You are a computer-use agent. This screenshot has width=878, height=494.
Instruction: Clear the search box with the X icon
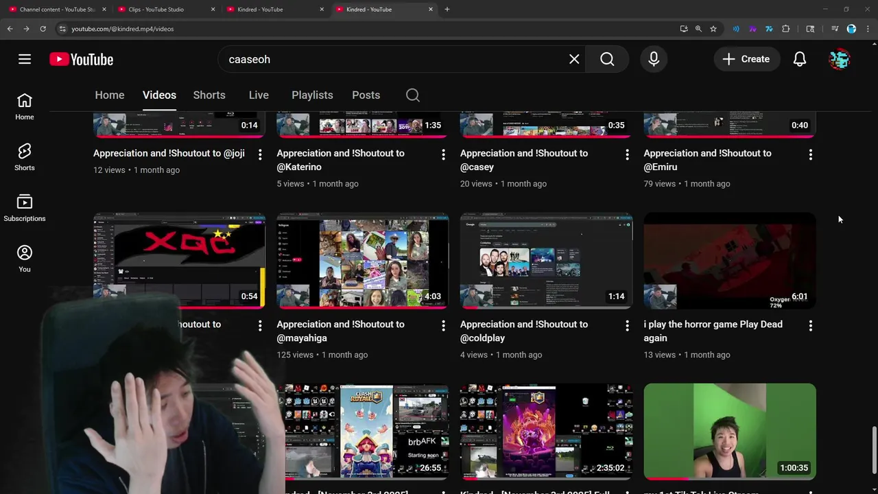pyautogui.click(x=574, y=59)
